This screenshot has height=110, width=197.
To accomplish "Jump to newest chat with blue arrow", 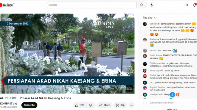I will [x=172, y=95].
